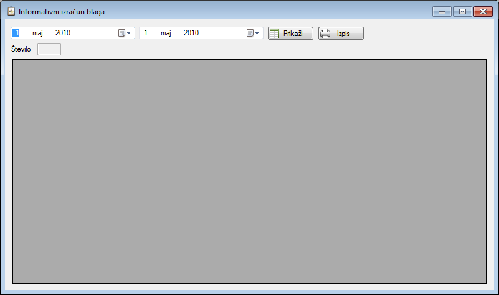Viewport: 499px width, 295px height.
Task: Select the day field in the second date
Action: coord(146,33)
